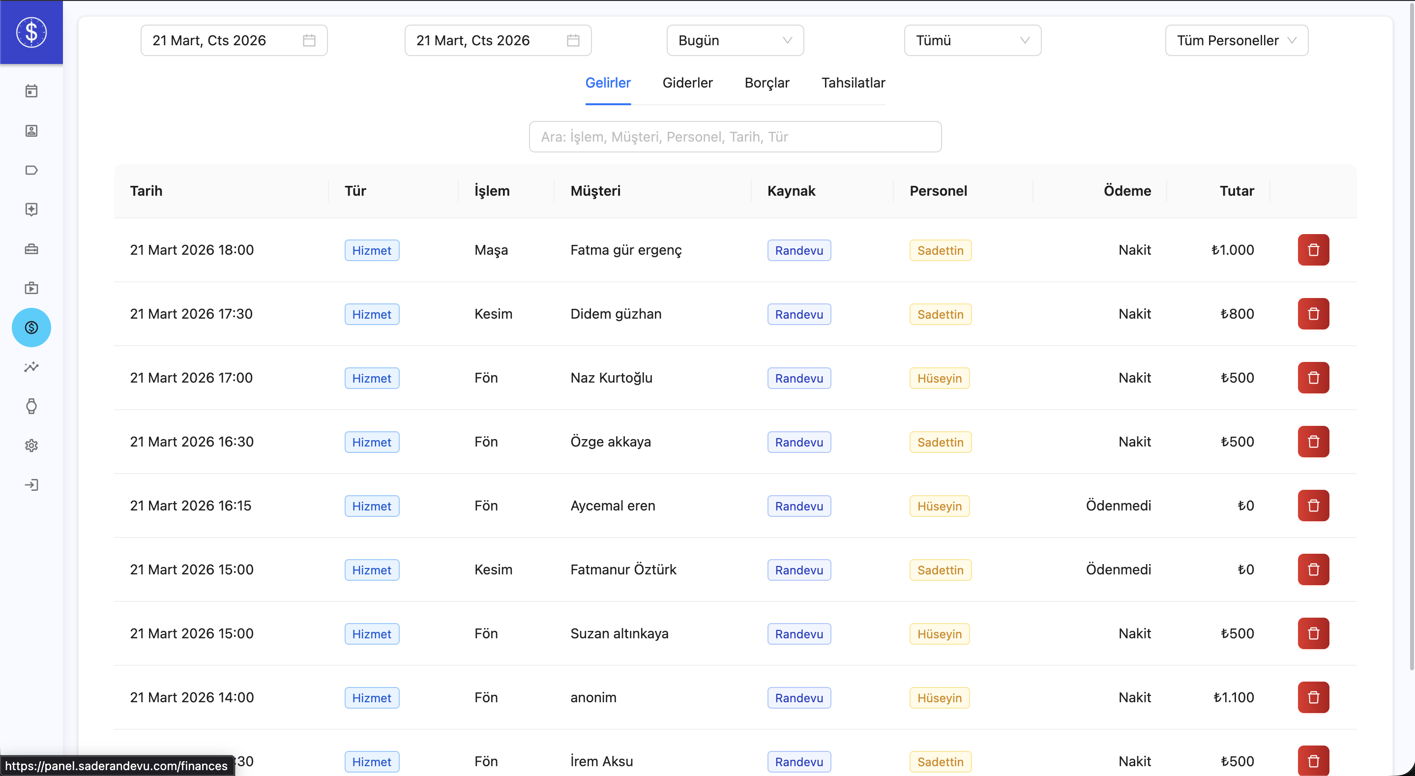Open the calendar icon in sidebar
Image resolution: width=1415 pixels, height=776 pixels.
tap(31, 91)
